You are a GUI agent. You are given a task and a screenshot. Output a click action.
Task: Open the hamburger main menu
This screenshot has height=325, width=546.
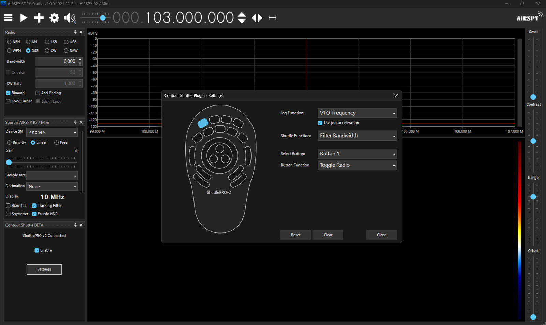click(x=8, y=18)
